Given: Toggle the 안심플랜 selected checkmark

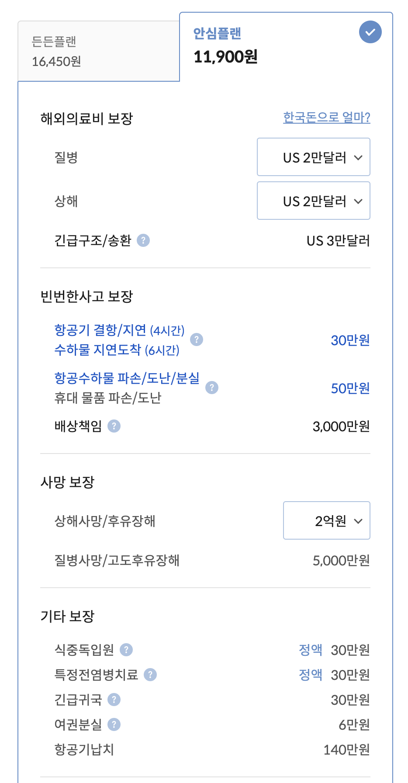Looking at the screenshot, I should (370, 32).
